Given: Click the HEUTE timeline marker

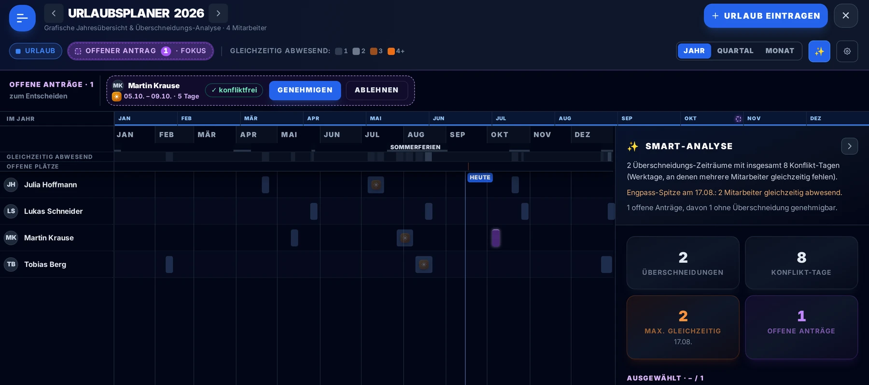Looking at the screenshot, I should point(480,177).
